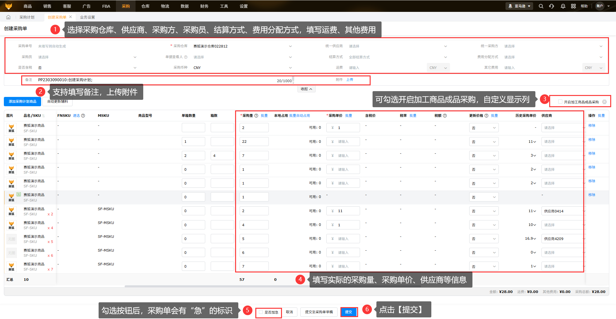Click 添加采购计划商品 button
The image size is (616, 319).
22,101
